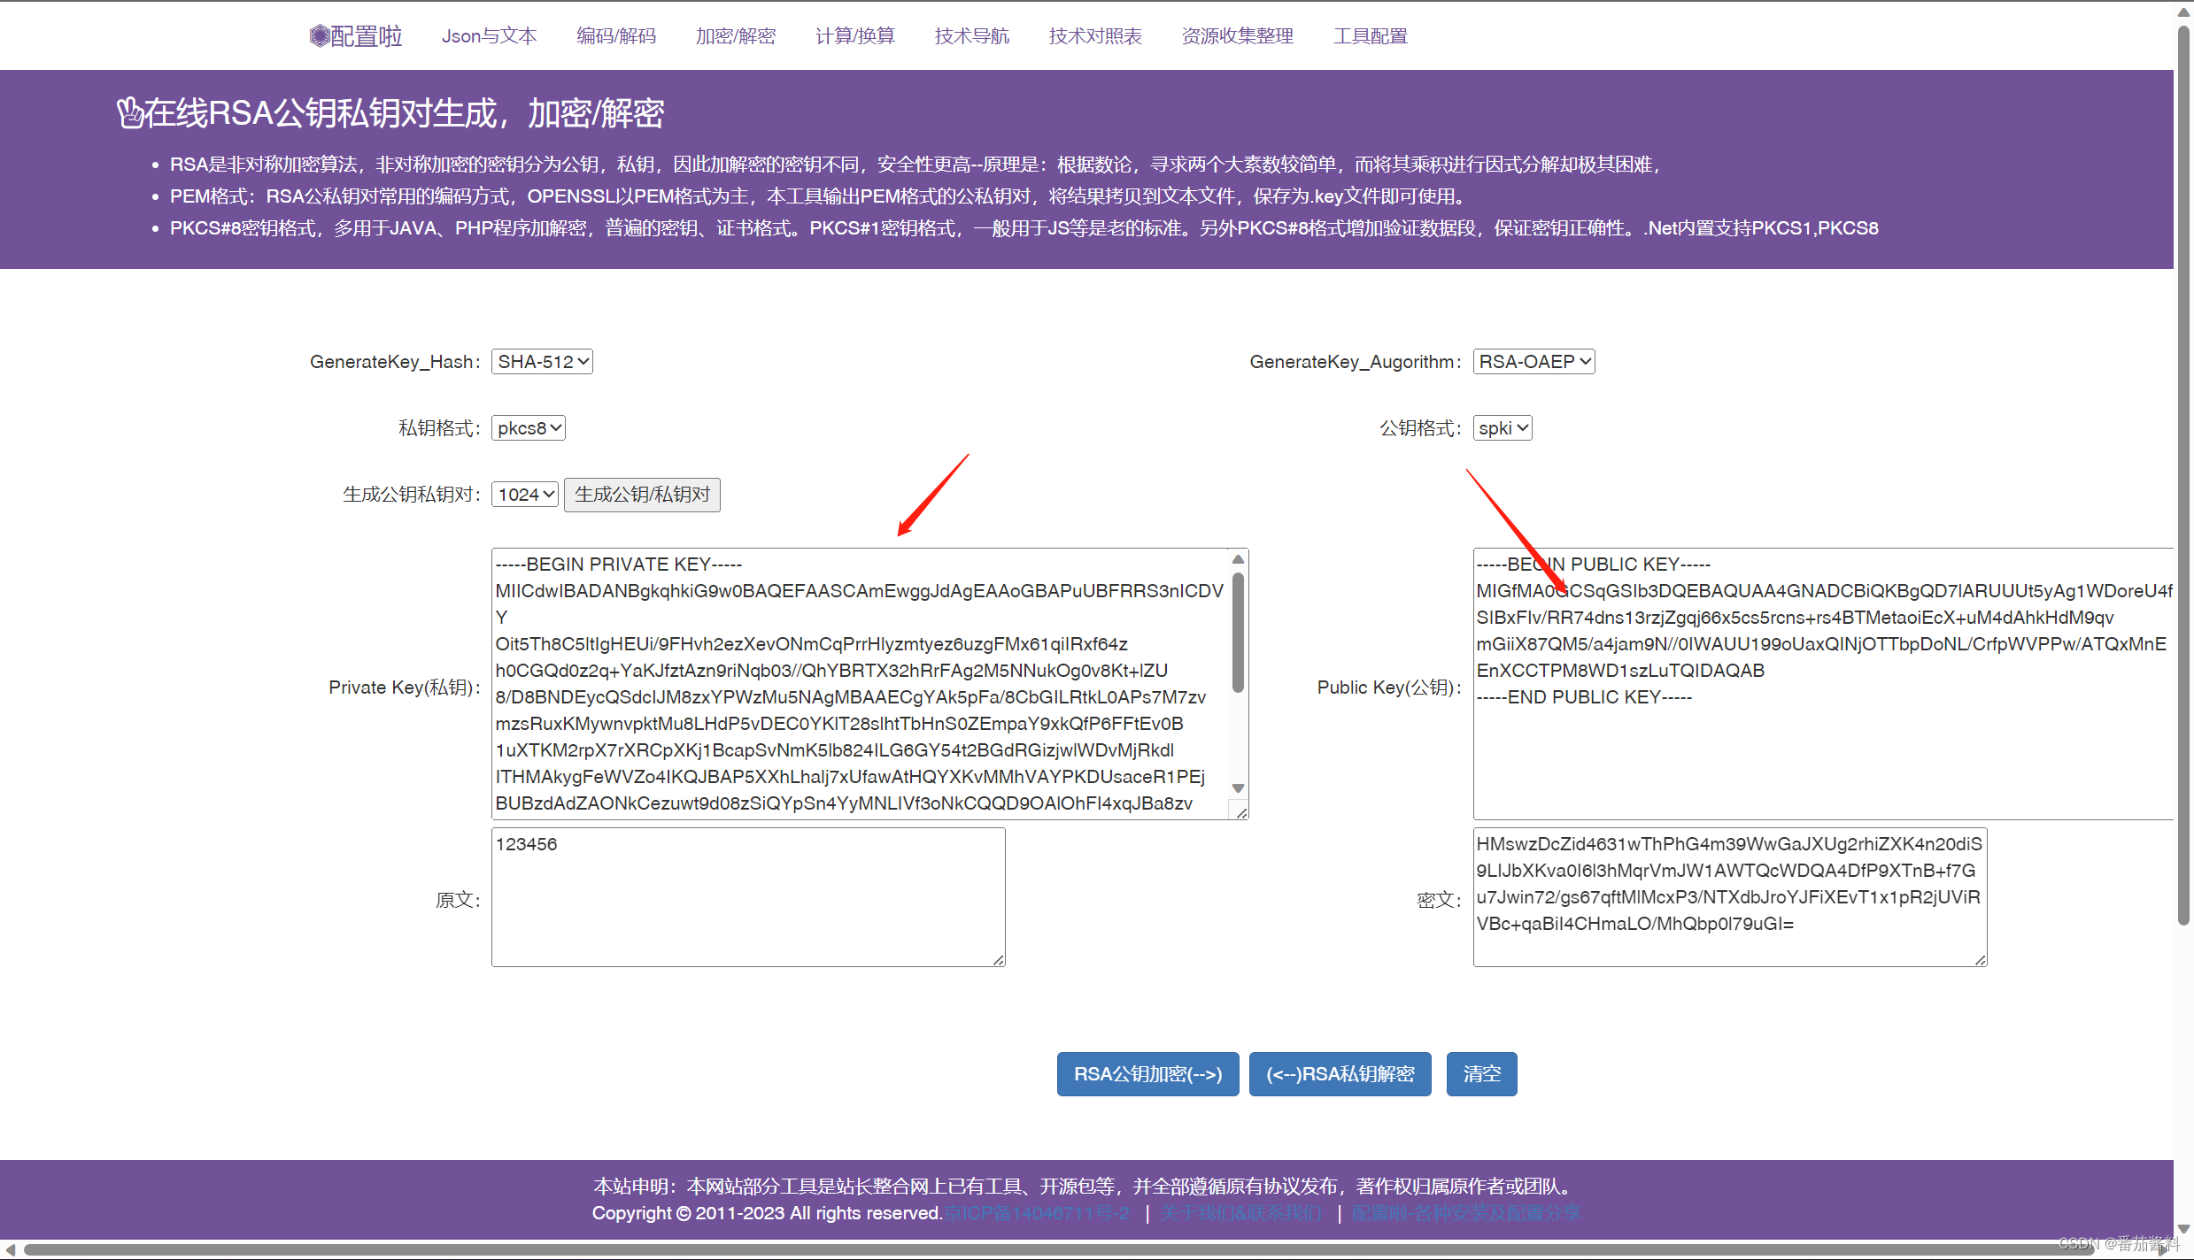This screenshot has width=2194, height=1260.
Task: Click the private key textarea scrollbar thumb
Action: point(1239,632)
